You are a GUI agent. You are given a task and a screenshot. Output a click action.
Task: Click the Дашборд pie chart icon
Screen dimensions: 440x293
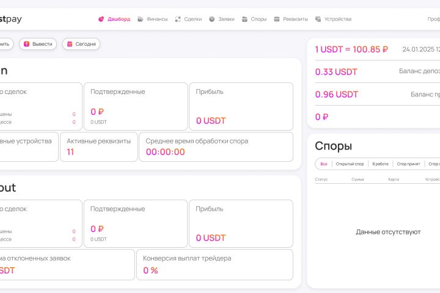101,19
